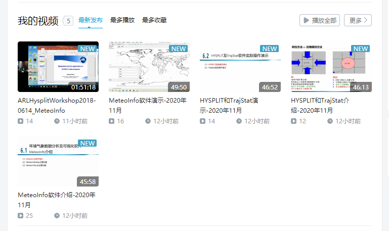The width and height of the screenshot is (389, 231).
Task: Click the 01:51:18 workshop video thumbnail
Action: [58, 67]
